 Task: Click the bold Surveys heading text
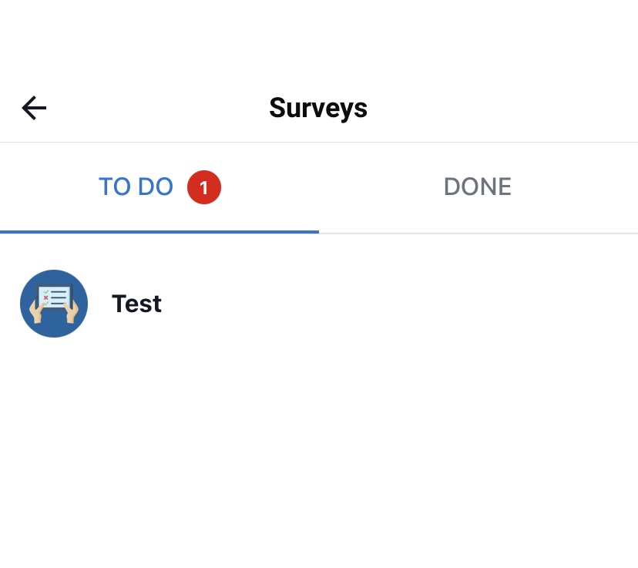318,108
